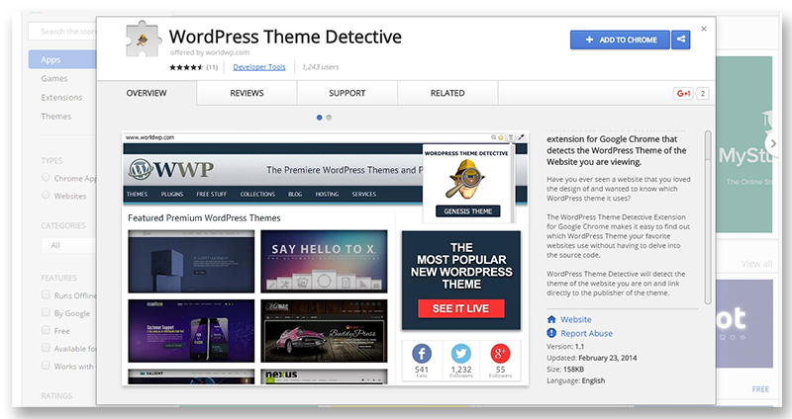Image resolution: width=792 pixels, height=419 pixels.
Task: Open the Related tab
Action: (x=447, y=93)
